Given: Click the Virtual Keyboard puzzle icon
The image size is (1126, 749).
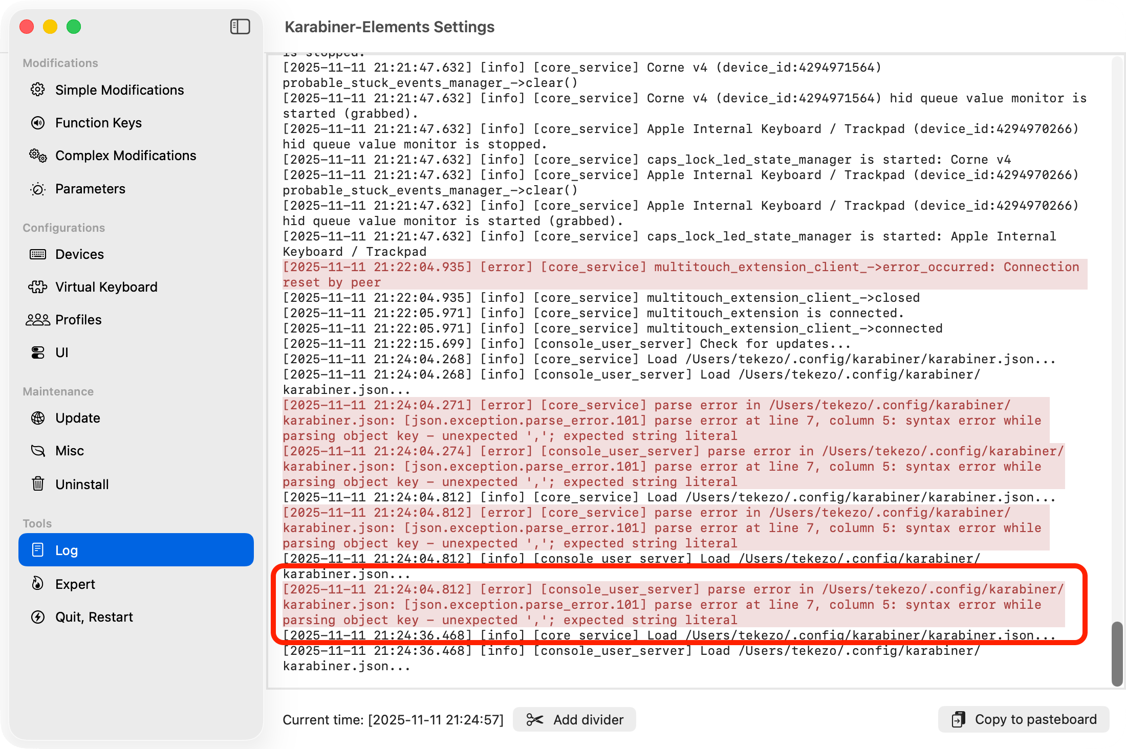Looking at the screenshot, I should pyautogui.click(x=38, y=287).
